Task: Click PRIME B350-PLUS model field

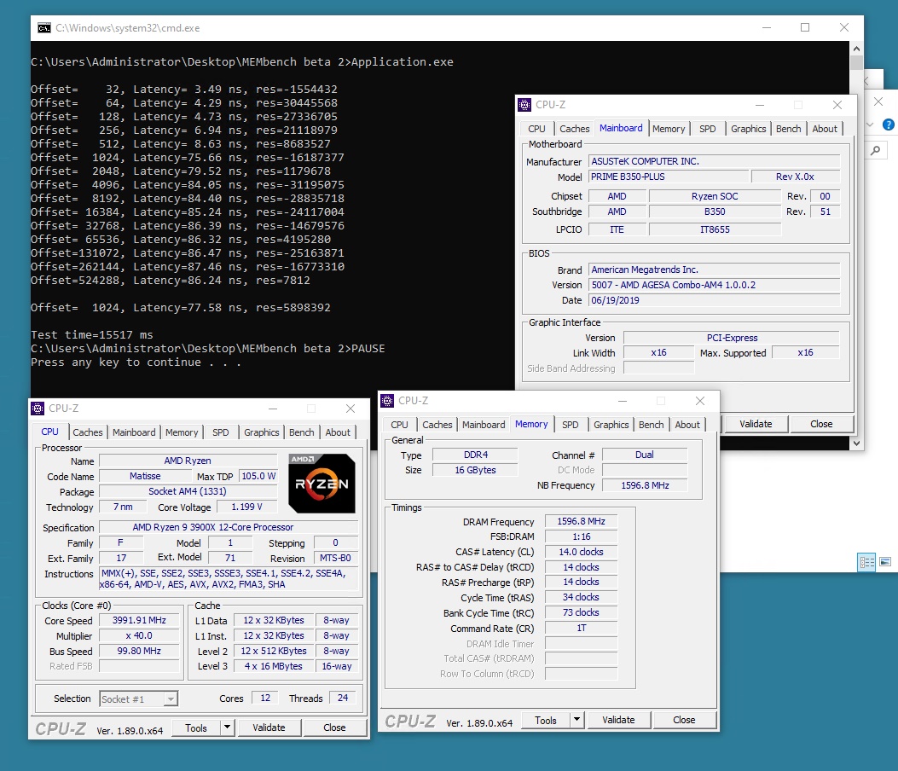Action: 668,177
